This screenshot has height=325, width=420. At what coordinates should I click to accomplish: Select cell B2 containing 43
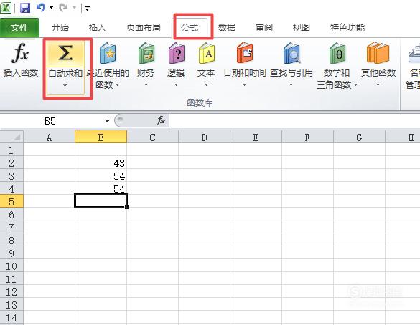point(101,163)
